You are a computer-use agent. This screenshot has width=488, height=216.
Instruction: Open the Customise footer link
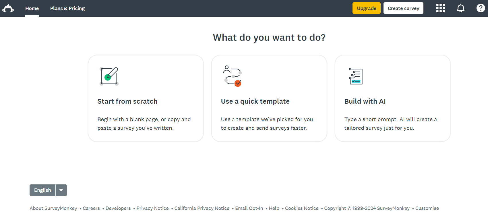pyautogui.click(x=427, y=208)
